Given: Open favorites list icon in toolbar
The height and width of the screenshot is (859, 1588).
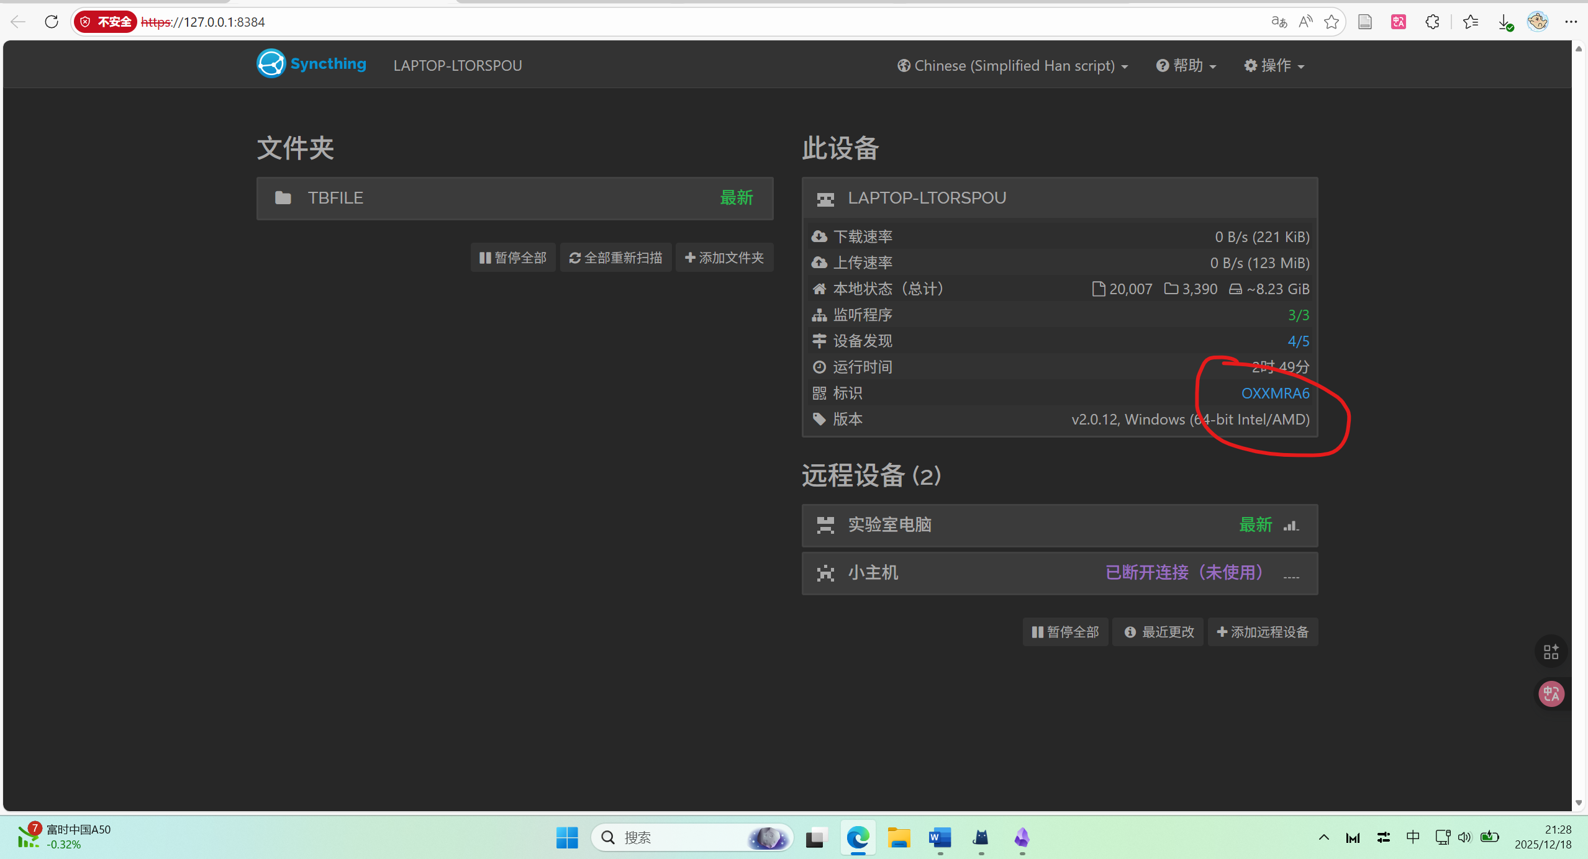Looking at the screenshot, I should pos(1470,22).
